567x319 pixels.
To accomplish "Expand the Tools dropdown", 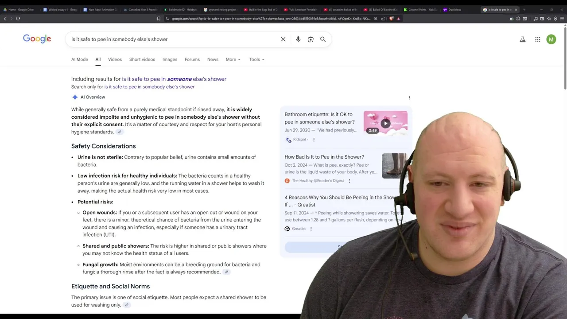I will (256, 59).
